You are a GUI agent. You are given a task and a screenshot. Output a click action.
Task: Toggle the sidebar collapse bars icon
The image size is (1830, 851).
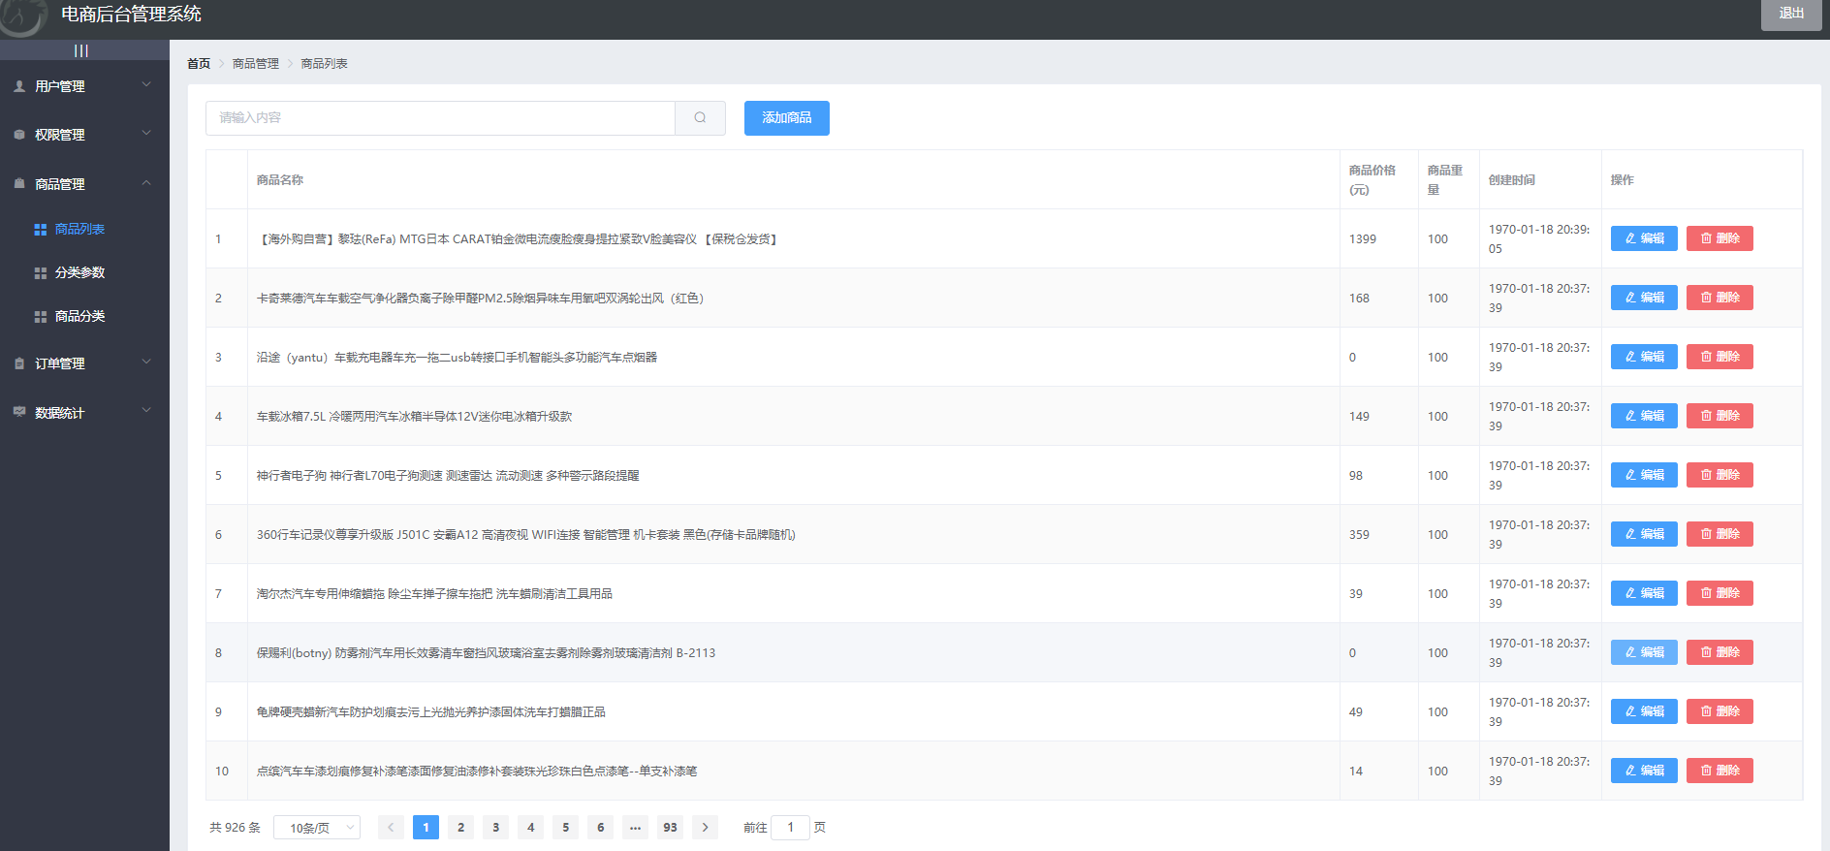[81, 50]
